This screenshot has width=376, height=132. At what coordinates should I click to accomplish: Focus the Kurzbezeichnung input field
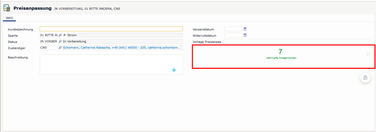pos(111,29)
